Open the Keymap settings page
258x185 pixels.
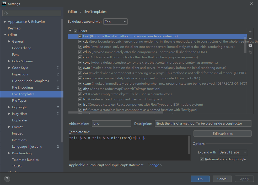click(x=14, y=28)
